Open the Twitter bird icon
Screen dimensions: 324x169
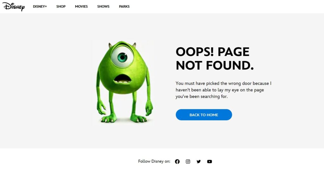click(199, 161)
